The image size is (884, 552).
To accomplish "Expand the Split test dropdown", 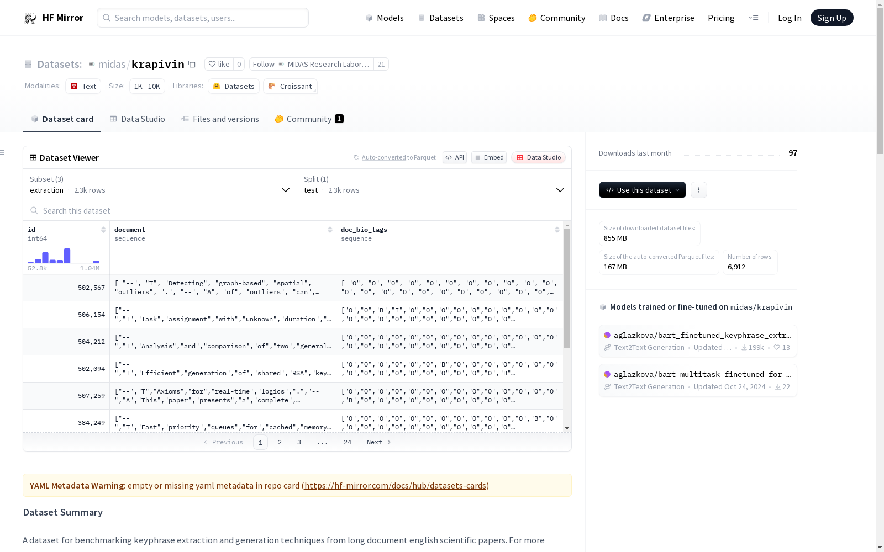I will click(x=434, y=184).
